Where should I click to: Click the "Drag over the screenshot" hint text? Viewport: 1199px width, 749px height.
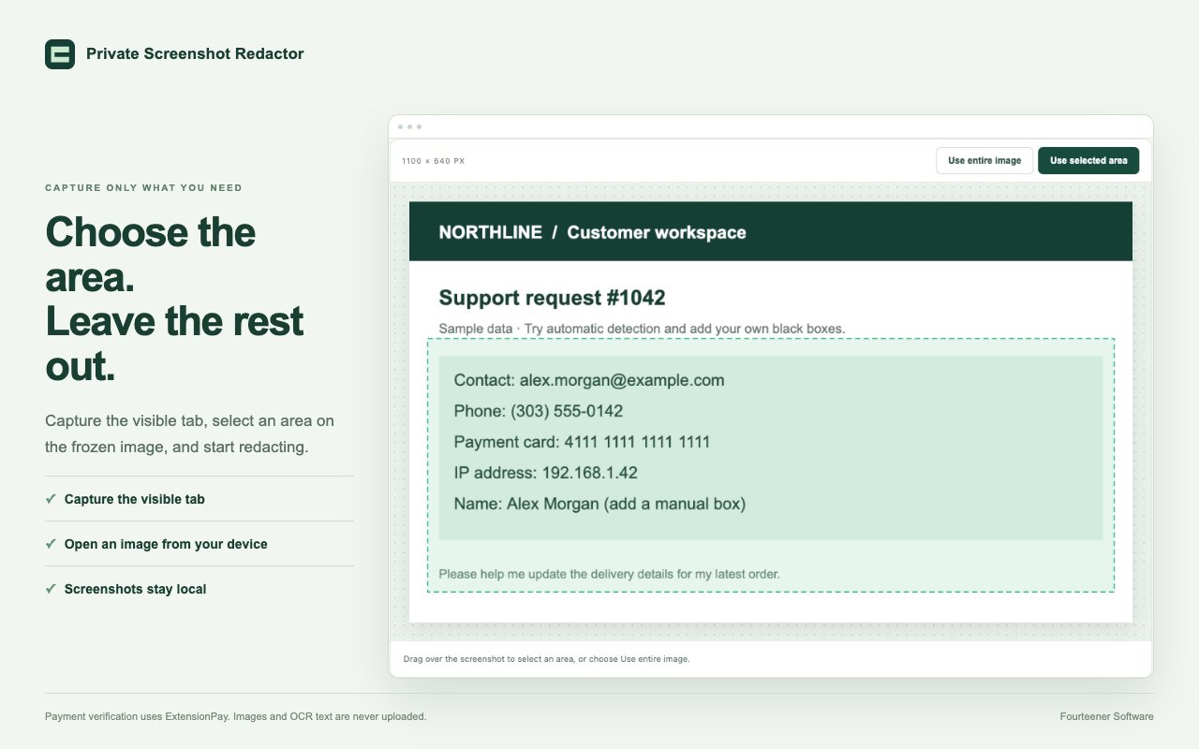pos(546,659)
